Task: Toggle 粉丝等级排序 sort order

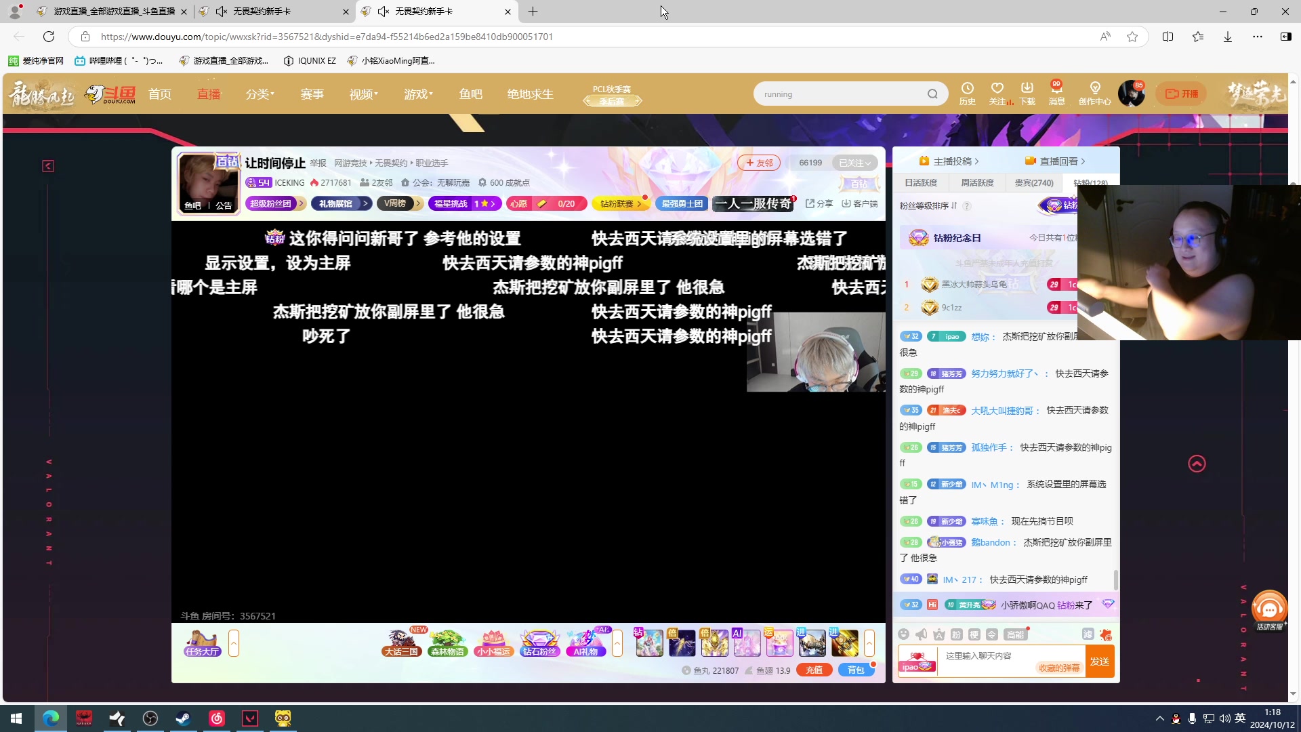Action: tap(928, 206)
